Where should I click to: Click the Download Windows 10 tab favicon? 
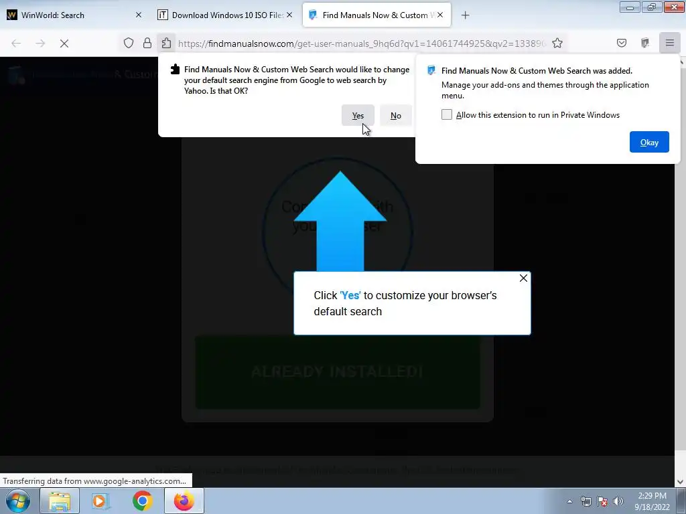tap(162, 15)
